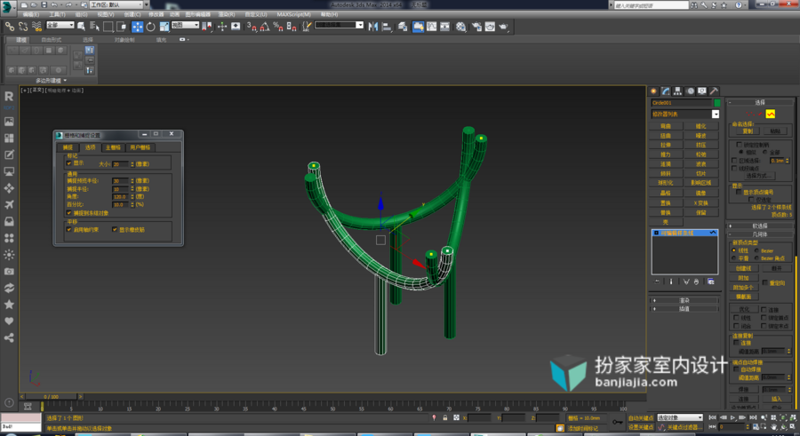
Task: Click 复制 named selection button
Action: tap(748, 131)
